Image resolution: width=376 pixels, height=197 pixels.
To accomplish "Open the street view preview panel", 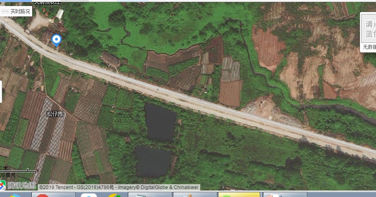I will click(368, 28).
